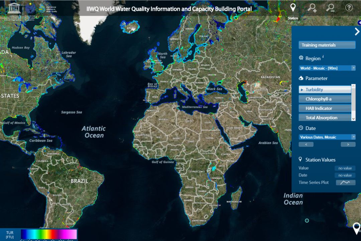Open Training materials button

click(x=327, y=45)
